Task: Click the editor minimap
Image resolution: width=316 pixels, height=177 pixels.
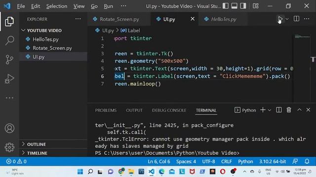Action: tap(302, 68)
